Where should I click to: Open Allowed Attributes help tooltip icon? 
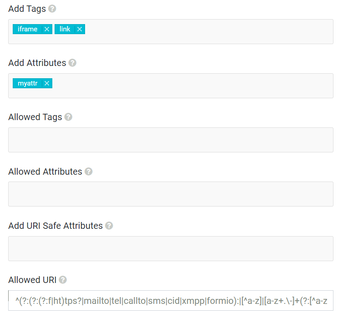(88, 172)
